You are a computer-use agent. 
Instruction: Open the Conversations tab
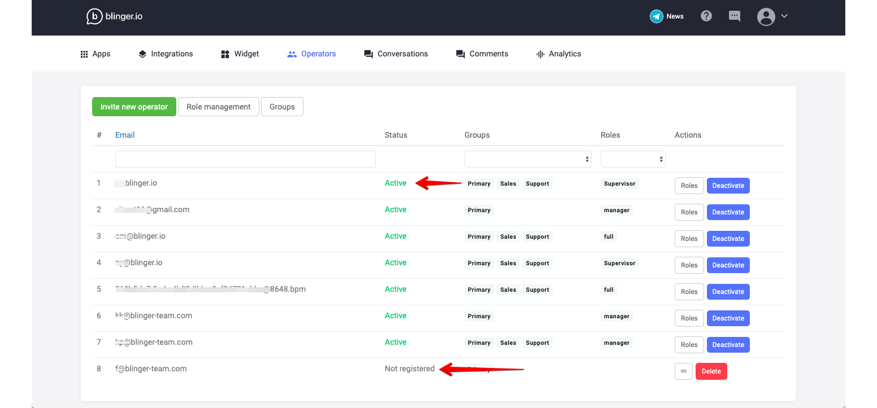(396, 54)
